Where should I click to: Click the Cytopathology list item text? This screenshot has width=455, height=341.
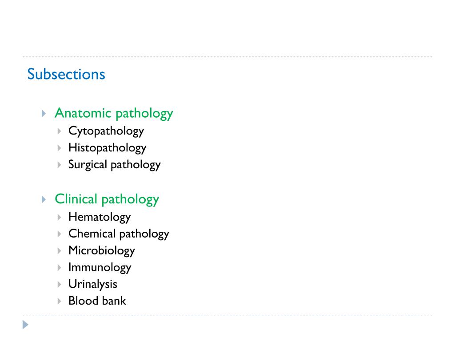(106, 131)
